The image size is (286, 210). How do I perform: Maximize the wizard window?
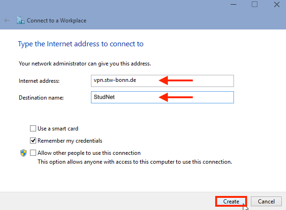point(255,4)
